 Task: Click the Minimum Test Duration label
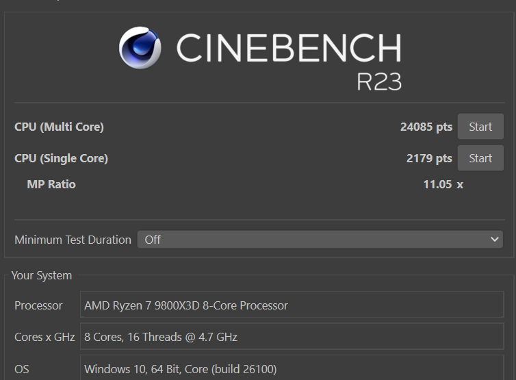73,240
